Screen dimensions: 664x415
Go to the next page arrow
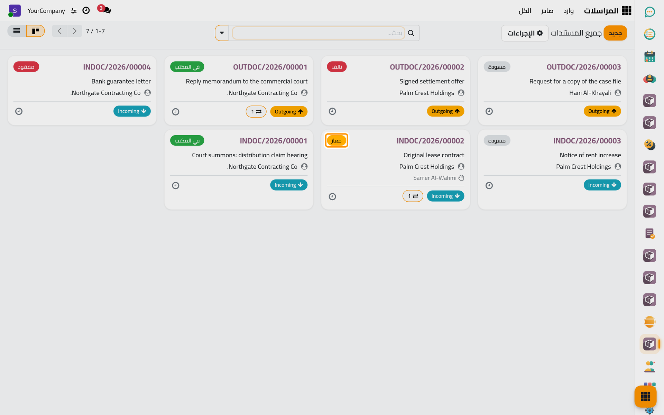coord(74,31)
